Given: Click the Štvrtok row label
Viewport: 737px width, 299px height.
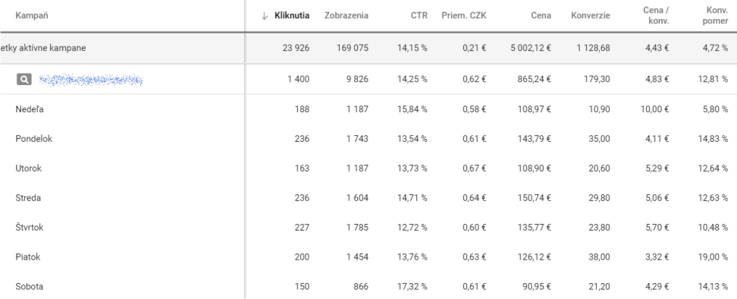Looking at the screenshot, I should [29, 228].
